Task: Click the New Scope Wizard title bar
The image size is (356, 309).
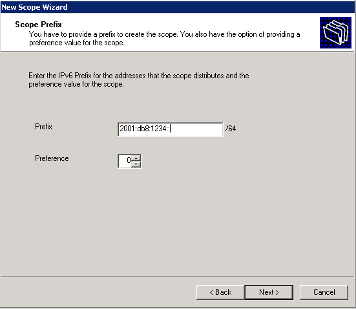Action: pos(178,7)
